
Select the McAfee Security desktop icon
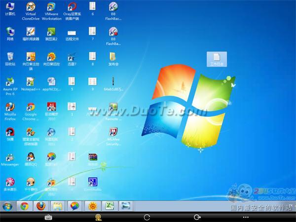[113, 132]
